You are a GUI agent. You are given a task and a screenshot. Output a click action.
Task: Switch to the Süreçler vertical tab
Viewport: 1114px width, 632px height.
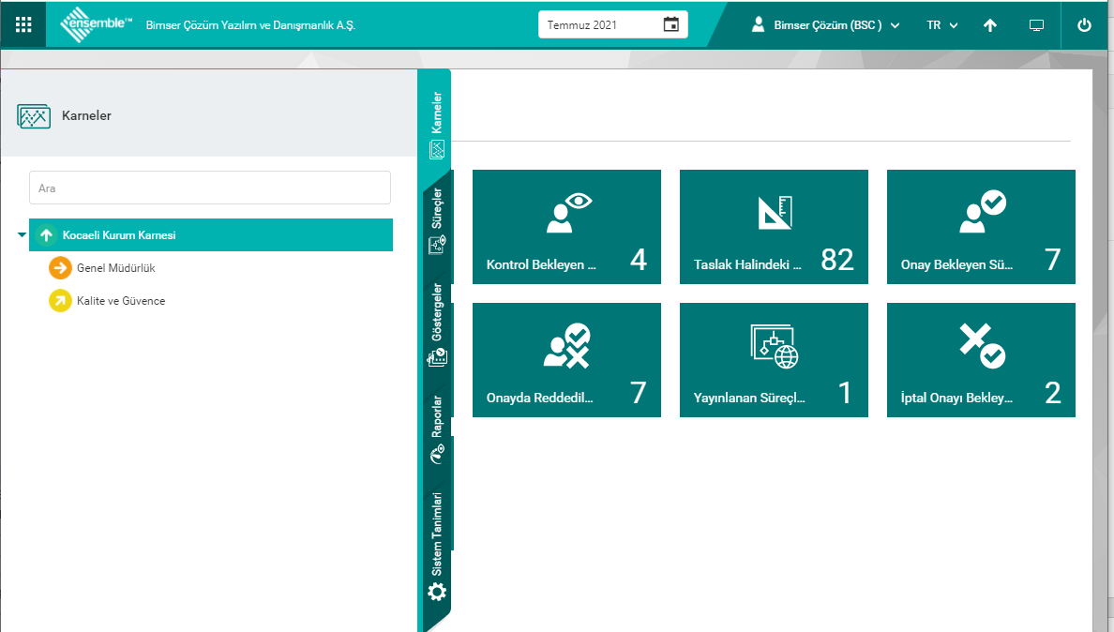point(436,220)
